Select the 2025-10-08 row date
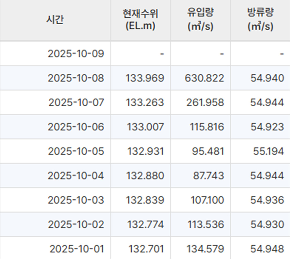This screenshot has height=259, width=290. (x=77, y=78)
